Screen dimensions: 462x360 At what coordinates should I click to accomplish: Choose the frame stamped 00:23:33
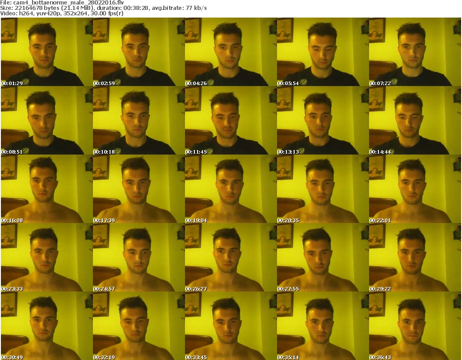point(47,258)
